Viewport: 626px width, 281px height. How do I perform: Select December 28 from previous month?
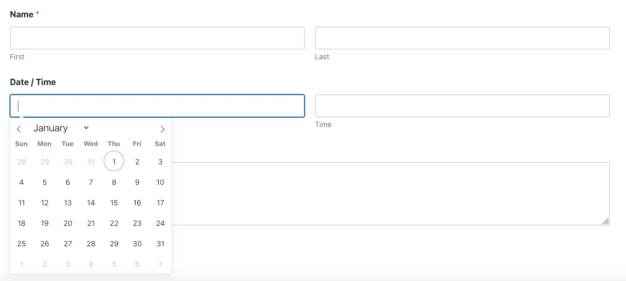pos(22,162)
